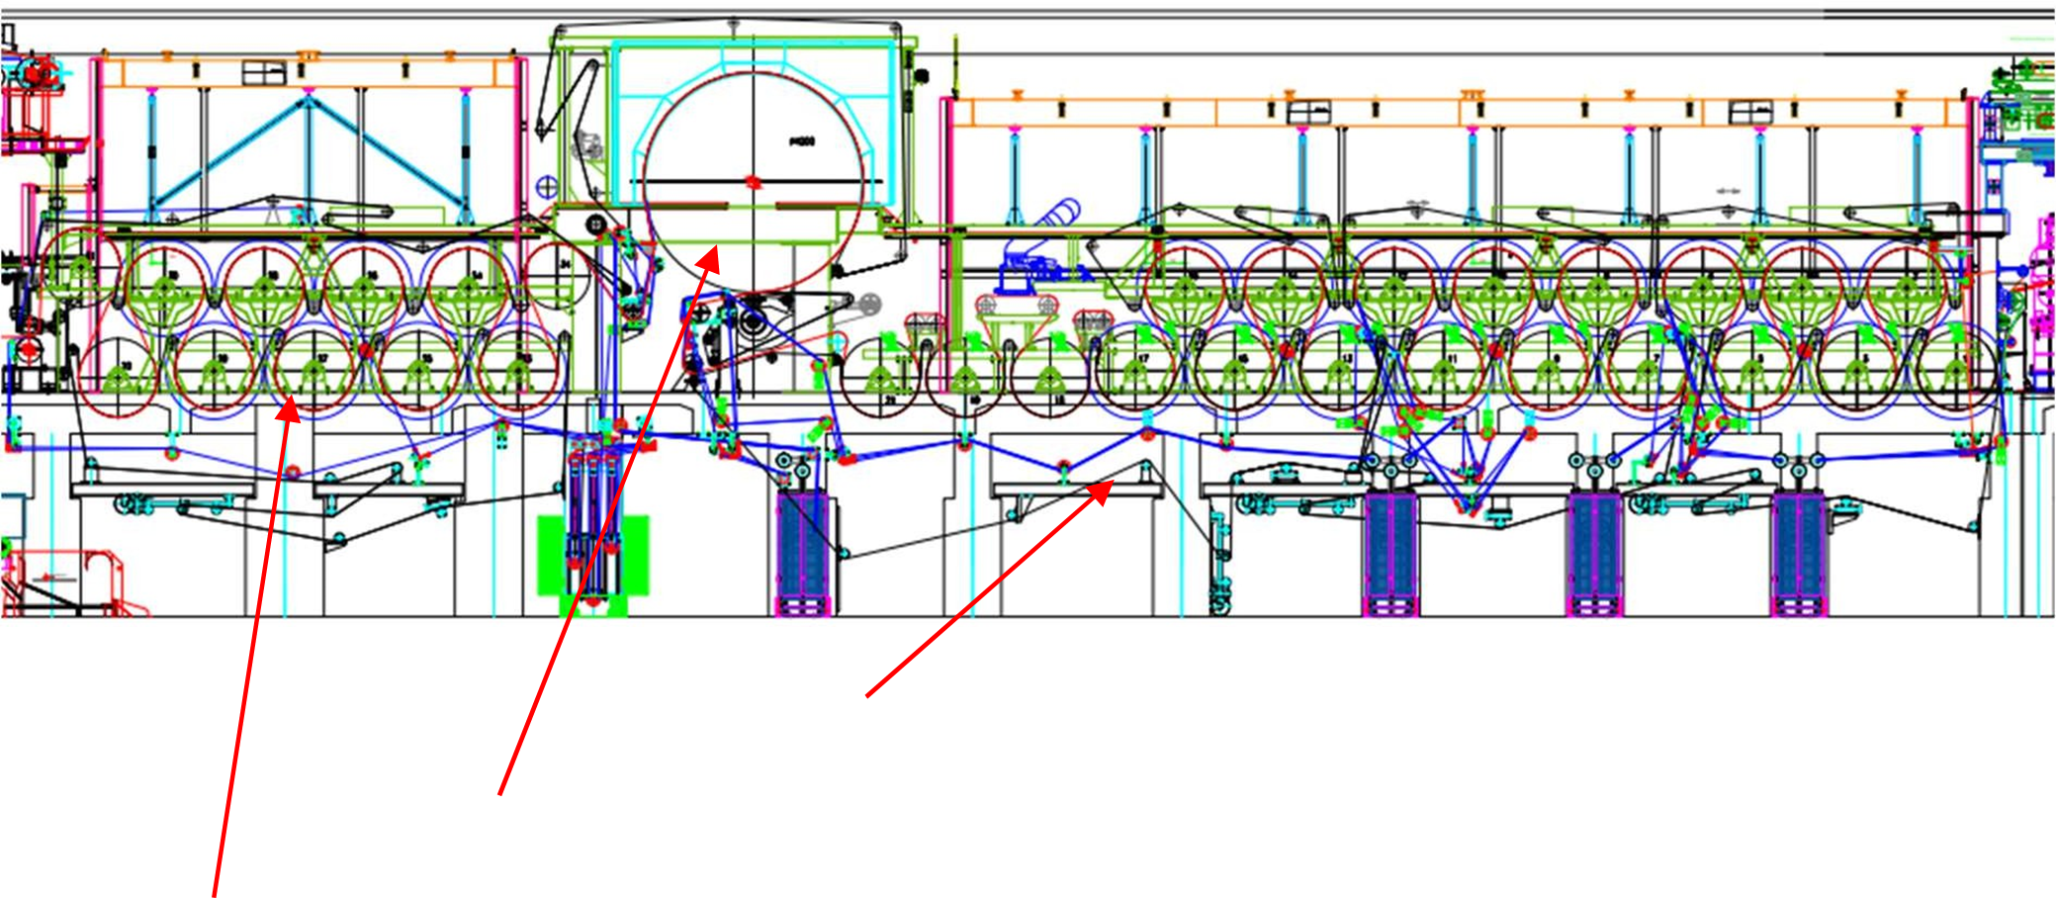The height and width of the screenshot is (898, 2056).
Task: Select the small blue crosshair circle symbol
Action: click(546, 185)
